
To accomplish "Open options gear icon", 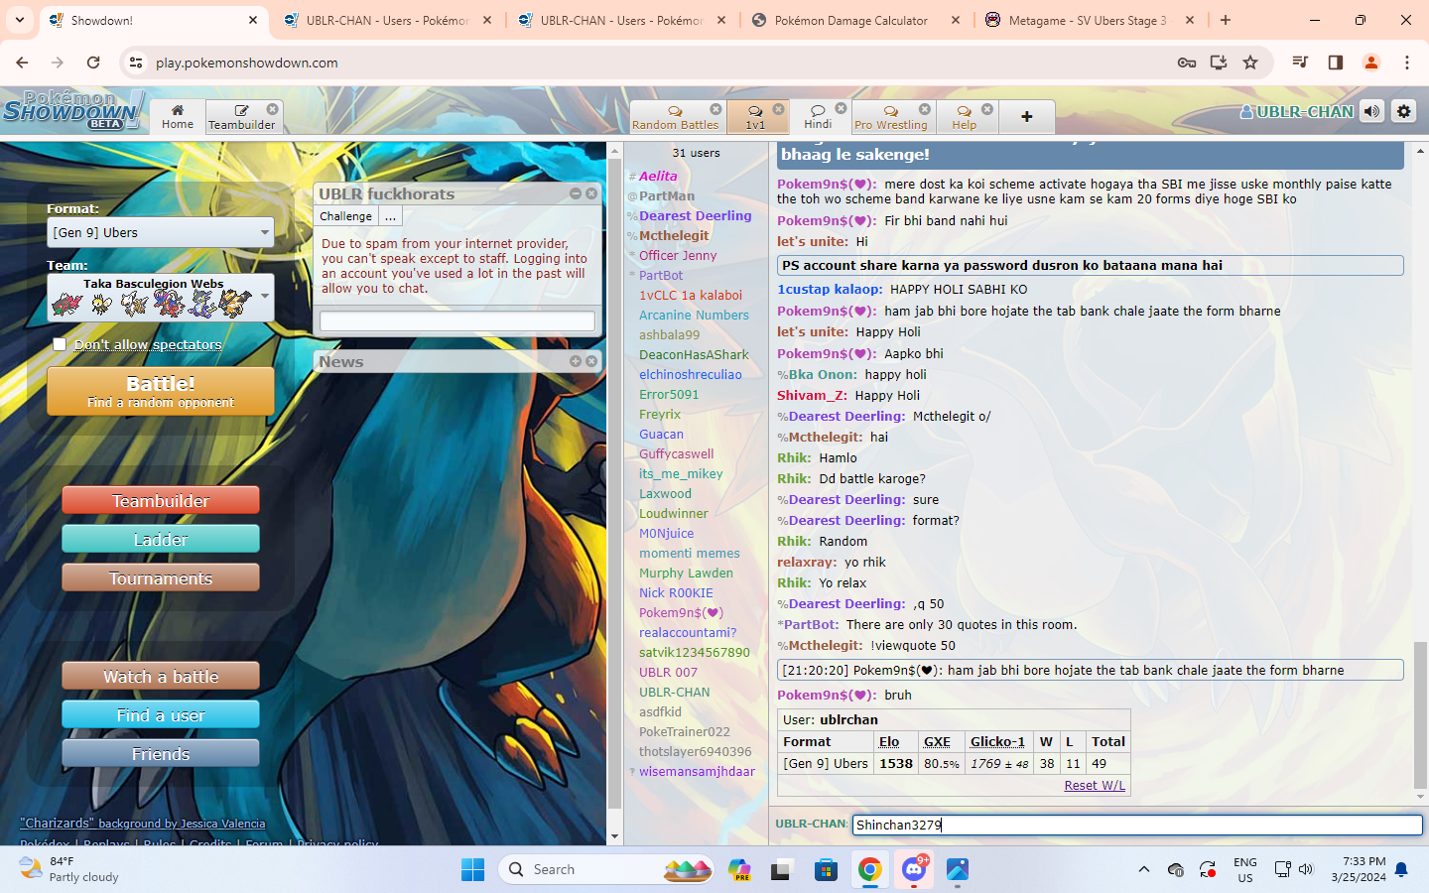I will [1404, 111].
